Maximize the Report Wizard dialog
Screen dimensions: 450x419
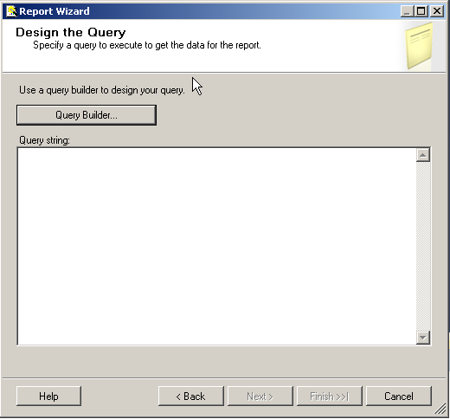pyautogui.click(x=421, y=11)
